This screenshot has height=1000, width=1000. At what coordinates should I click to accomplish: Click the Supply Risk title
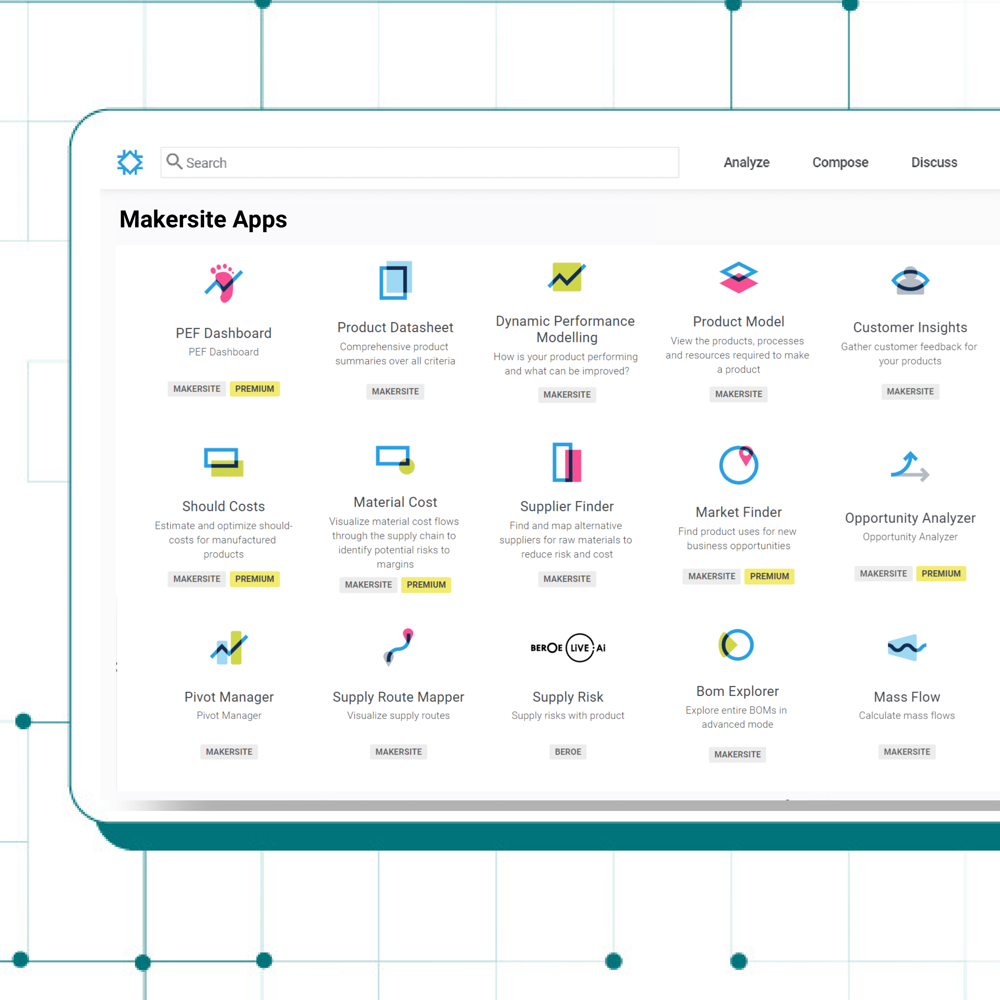coord(568,697)
